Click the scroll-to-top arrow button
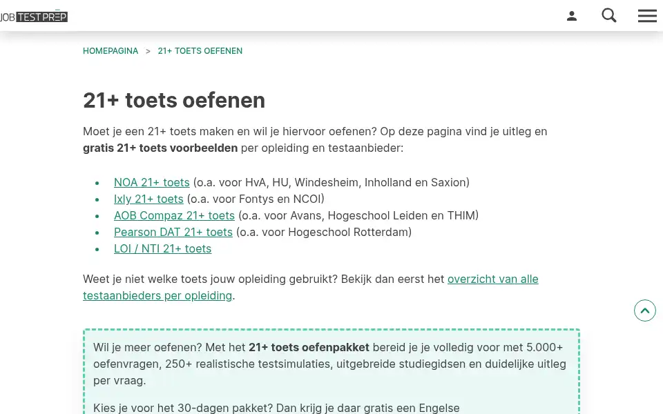This screenshot has height=414, width=663. (x=645, y=310)
